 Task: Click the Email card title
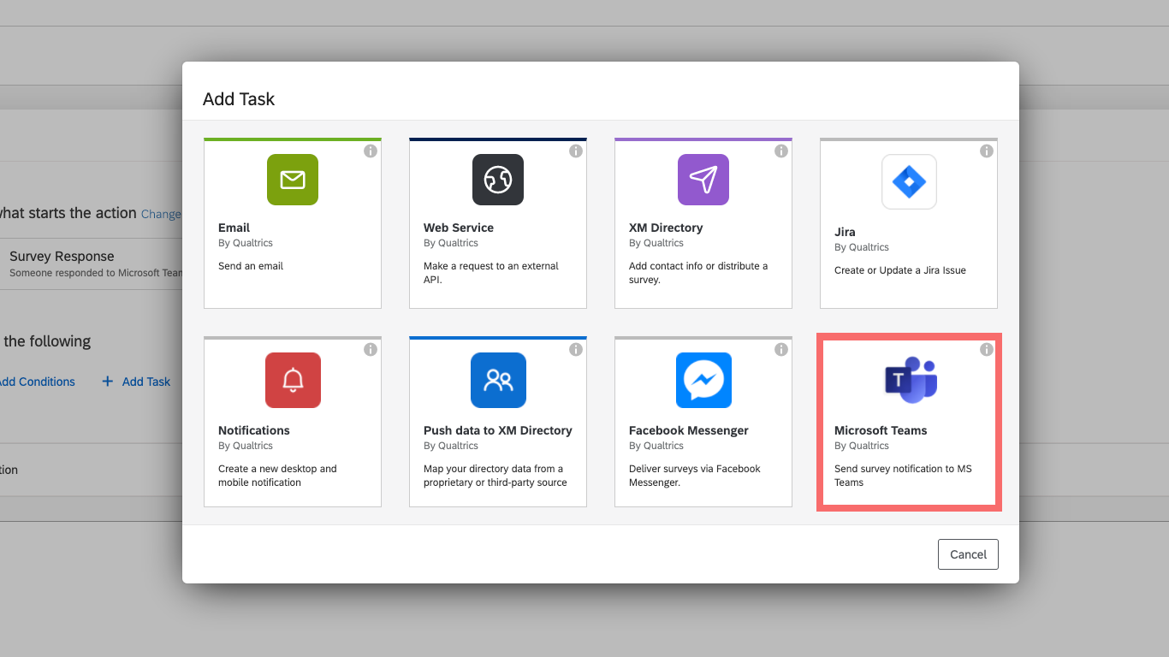tap(234, 228)
